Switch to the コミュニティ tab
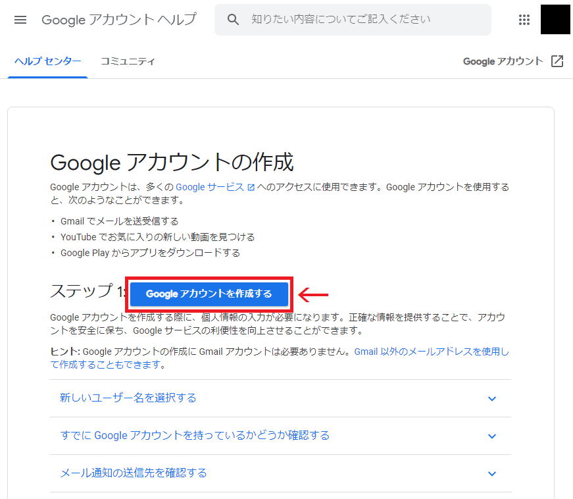573x499 pixels. pos(128,61)
